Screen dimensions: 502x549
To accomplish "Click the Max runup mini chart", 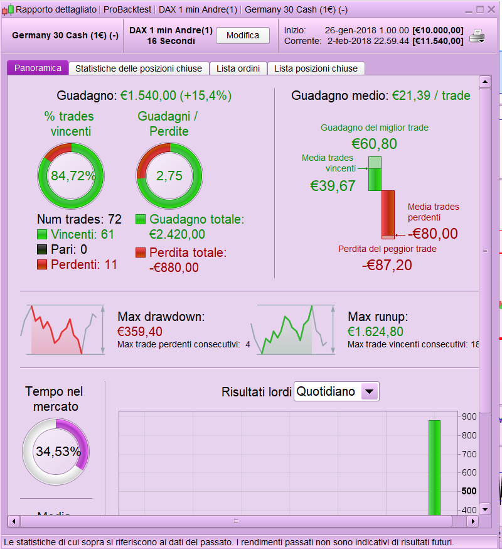I will point(293,330).
